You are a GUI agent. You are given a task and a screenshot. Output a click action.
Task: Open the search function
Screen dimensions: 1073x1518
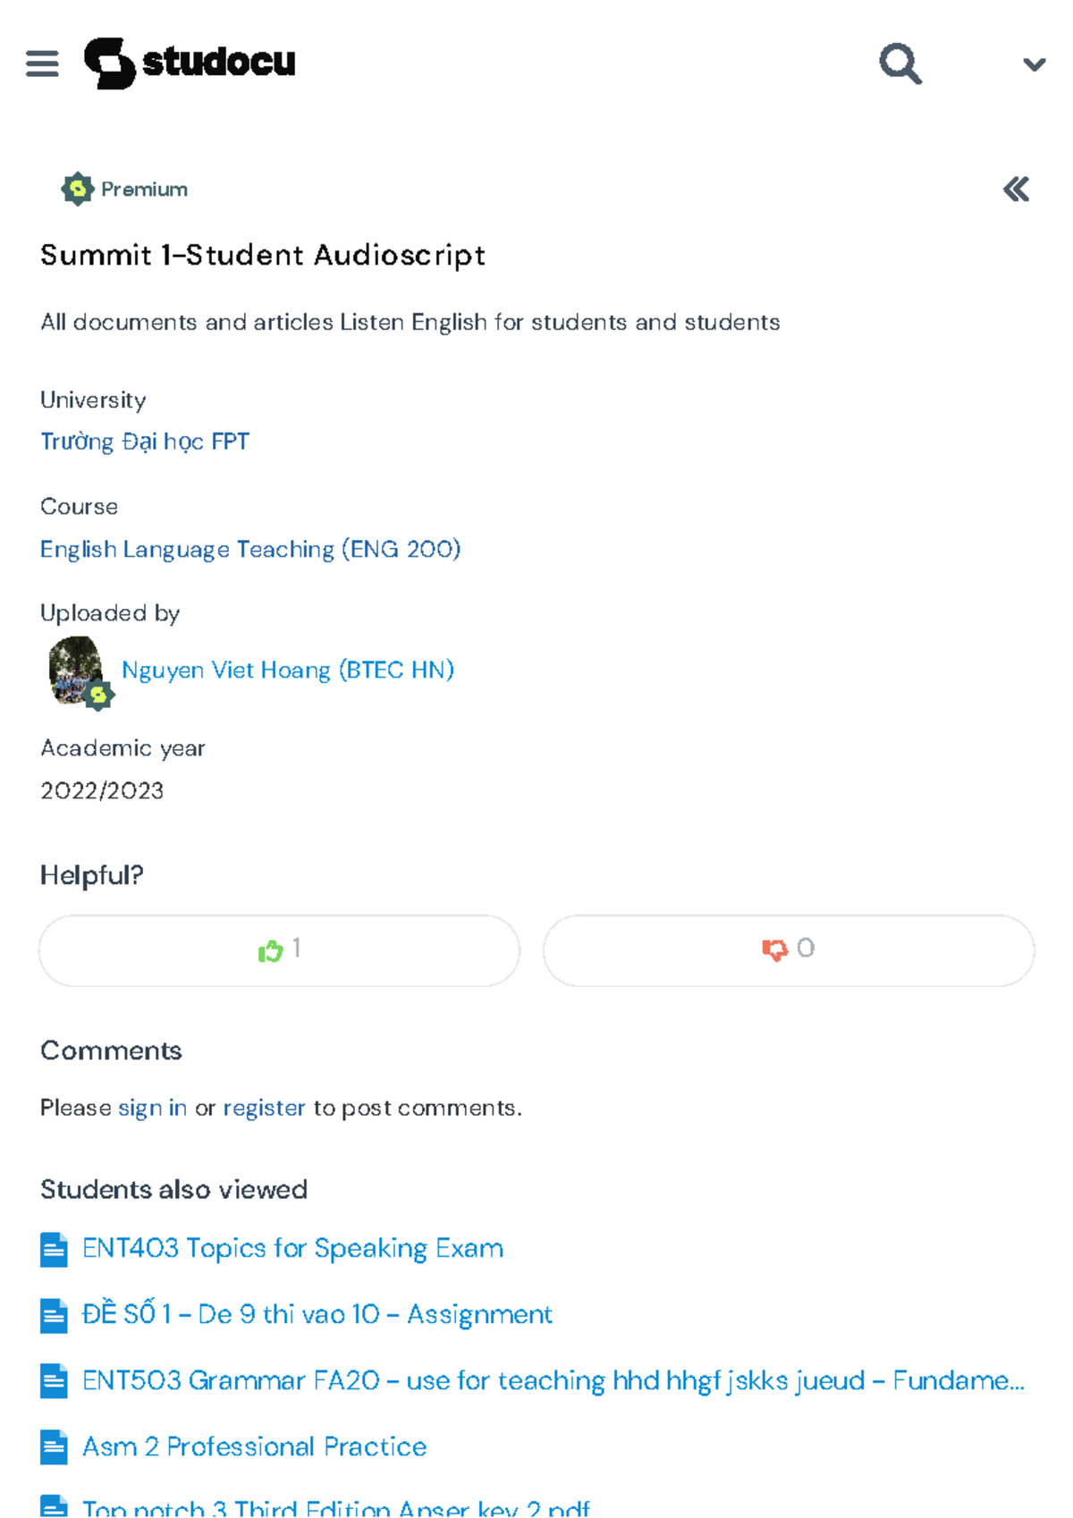coord(900,63)
